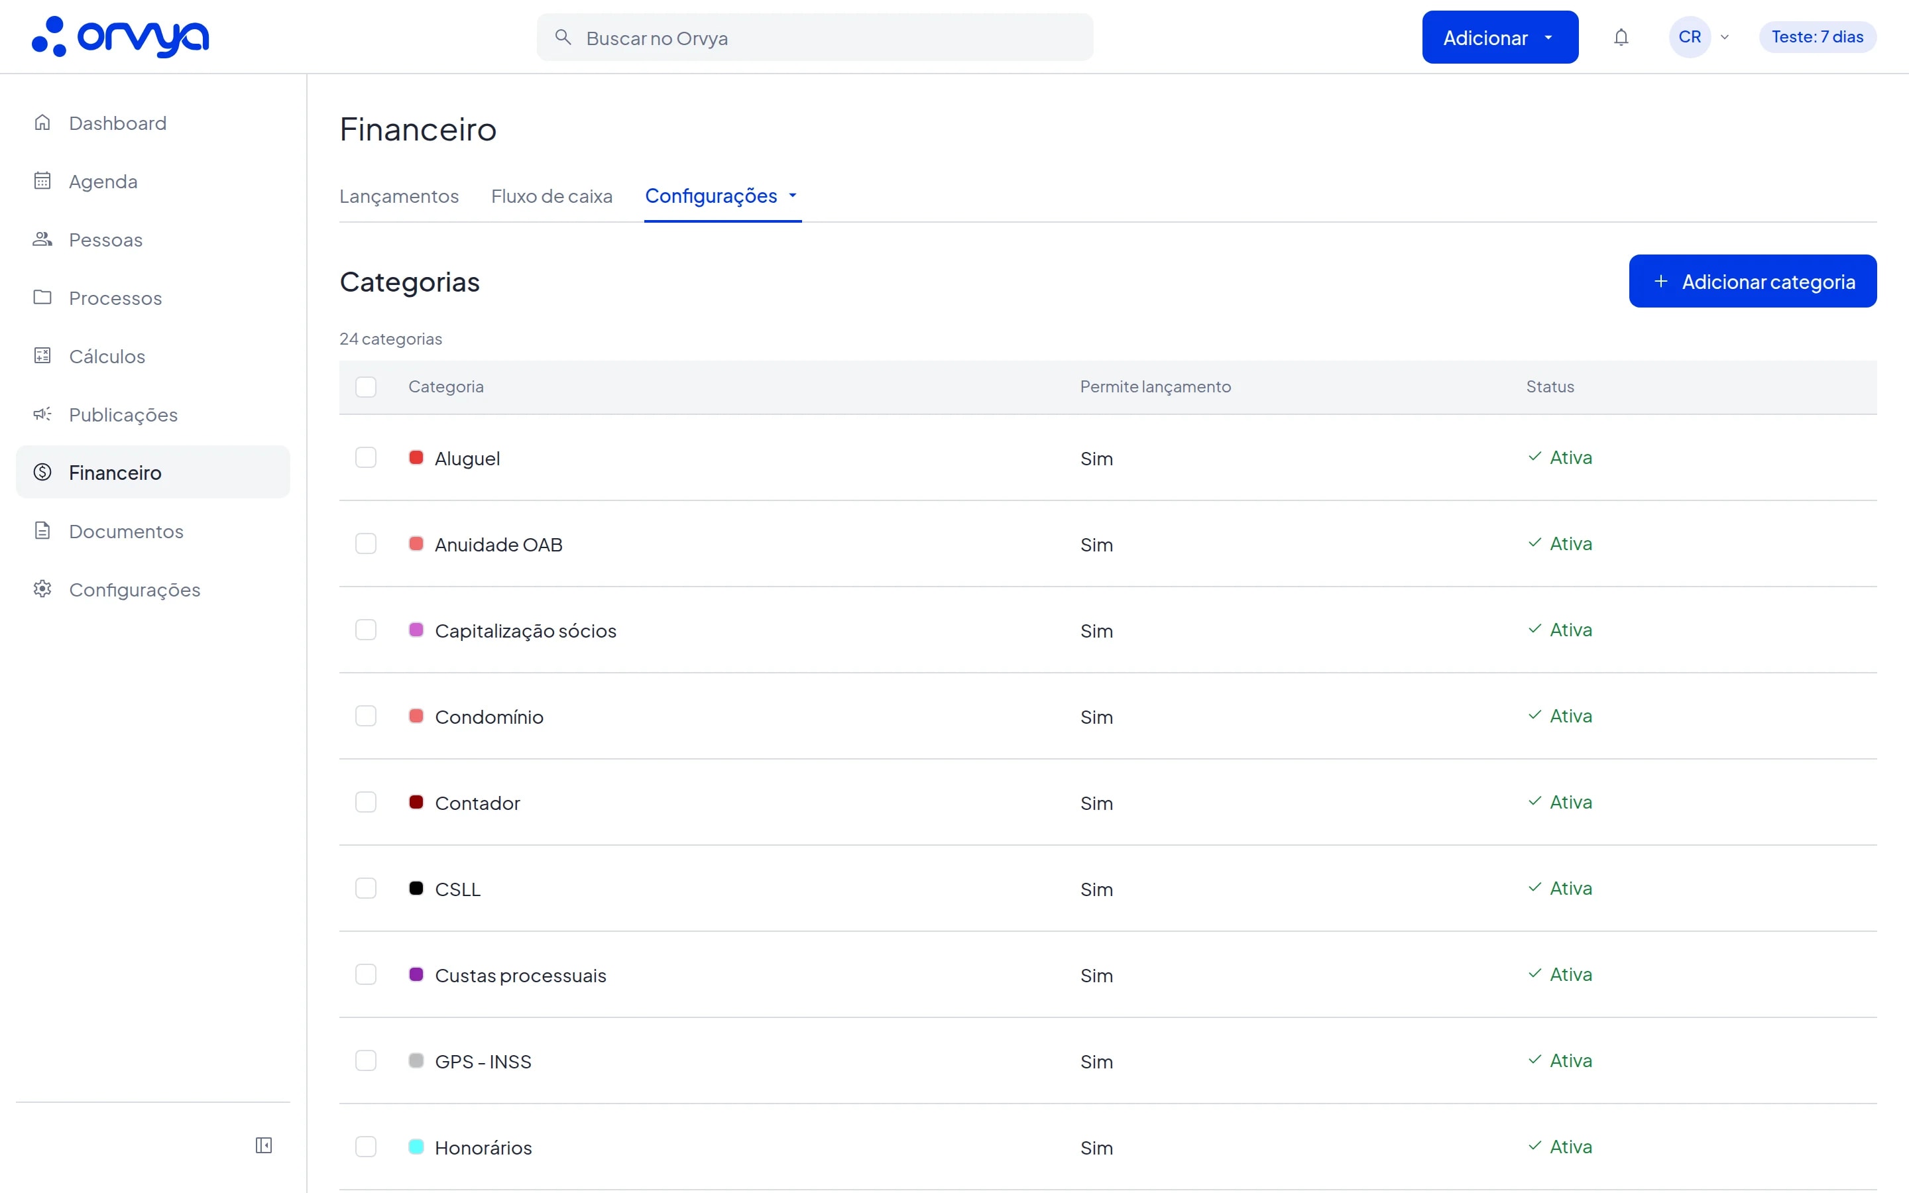This screenshot has height=1193, width=1909.
Task: Click the plus icon in Adicionar categoria
Action: coord(1660,281)
